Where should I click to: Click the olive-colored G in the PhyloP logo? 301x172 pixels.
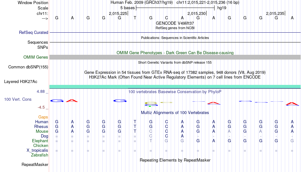click(151, 103)
